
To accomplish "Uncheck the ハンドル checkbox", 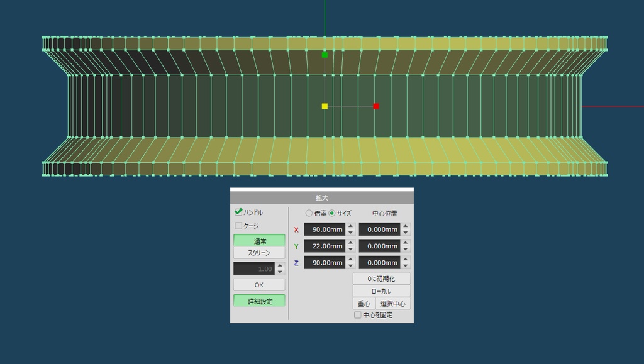I will coord(238,212).
